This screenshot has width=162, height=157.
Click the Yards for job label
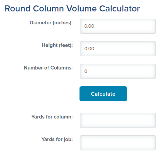(57, 139)
